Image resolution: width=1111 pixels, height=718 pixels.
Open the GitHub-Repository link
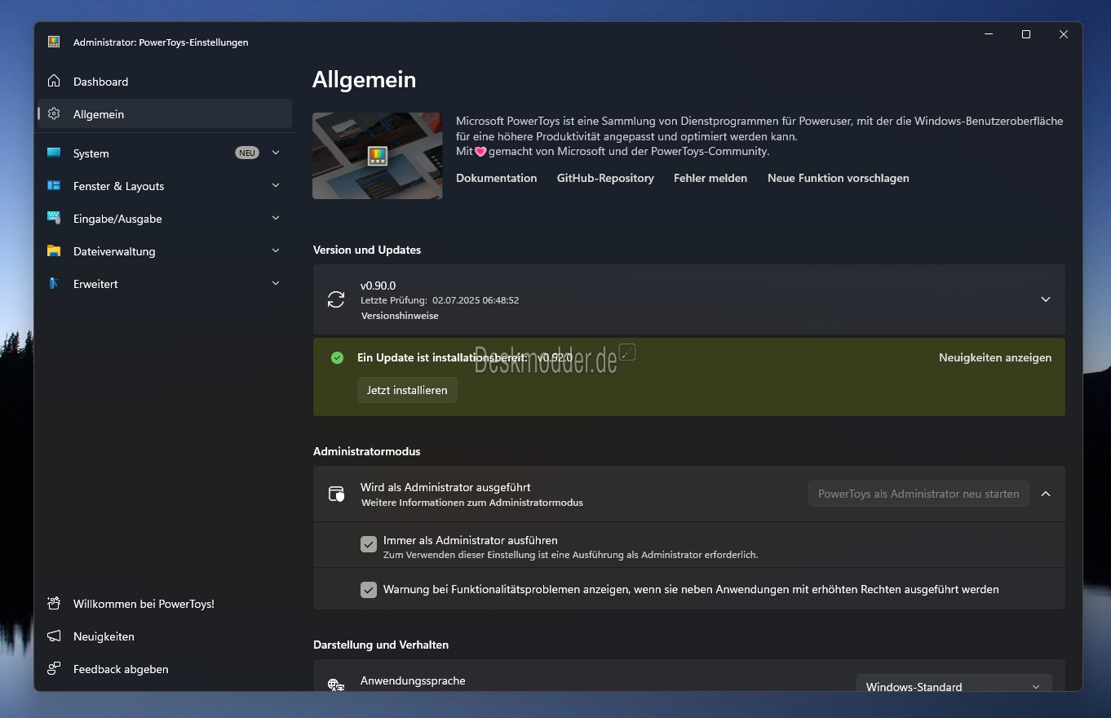click(x=605, y=178)
